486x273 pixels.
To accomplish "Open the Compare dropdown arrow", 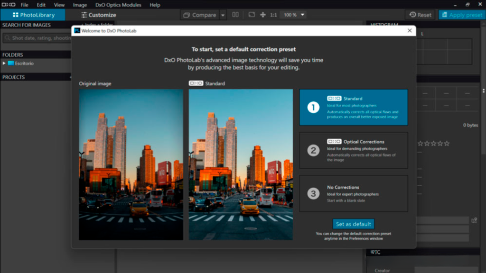I will point(223,15).
